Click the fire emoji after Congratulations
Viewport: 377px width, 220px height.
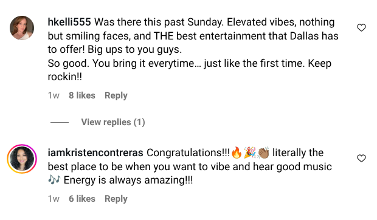237,153
